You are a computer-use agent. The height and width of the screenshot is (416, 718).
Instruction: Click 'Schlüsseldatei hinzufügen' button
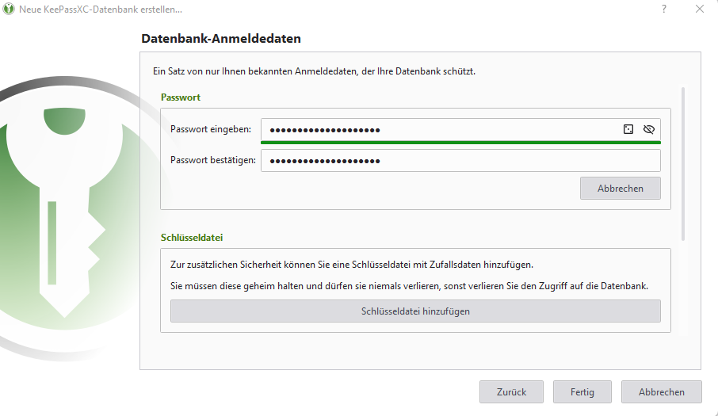pyautogui.click(x=415, y=311)
